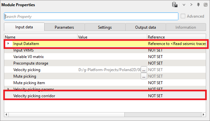Image resolution: width=210 pixels, height=121 pixels.
Task: Select the Velocity picking row name
Action: click(27, 70)
